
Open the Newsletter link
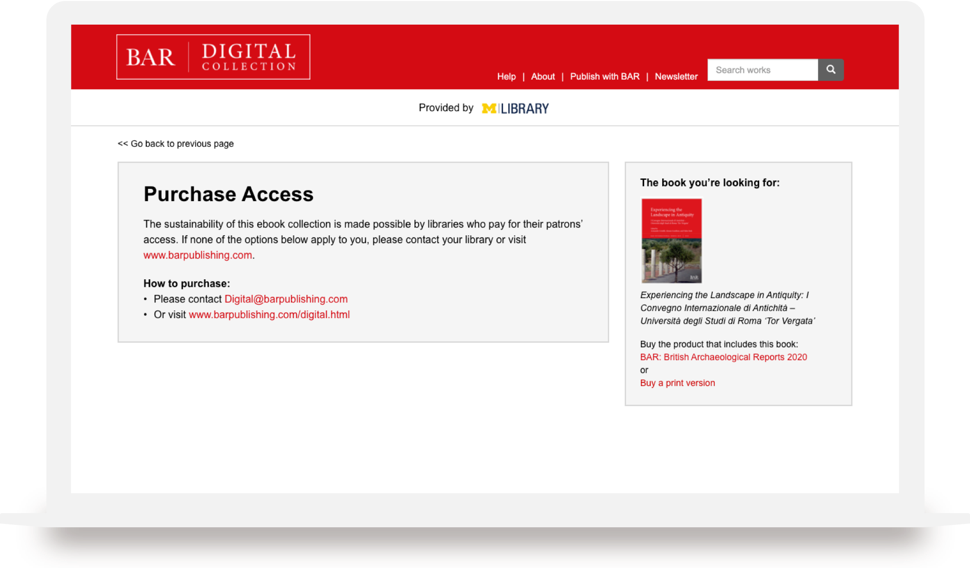(676, 76)
